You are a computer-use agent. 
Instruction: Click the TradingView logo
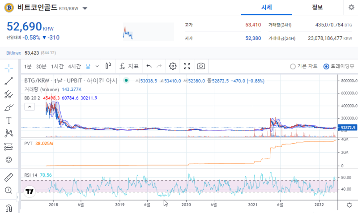click(x=30, y=191)
